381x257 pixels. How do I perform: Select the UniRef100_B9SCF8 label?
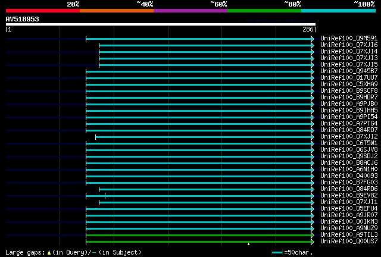349,91
